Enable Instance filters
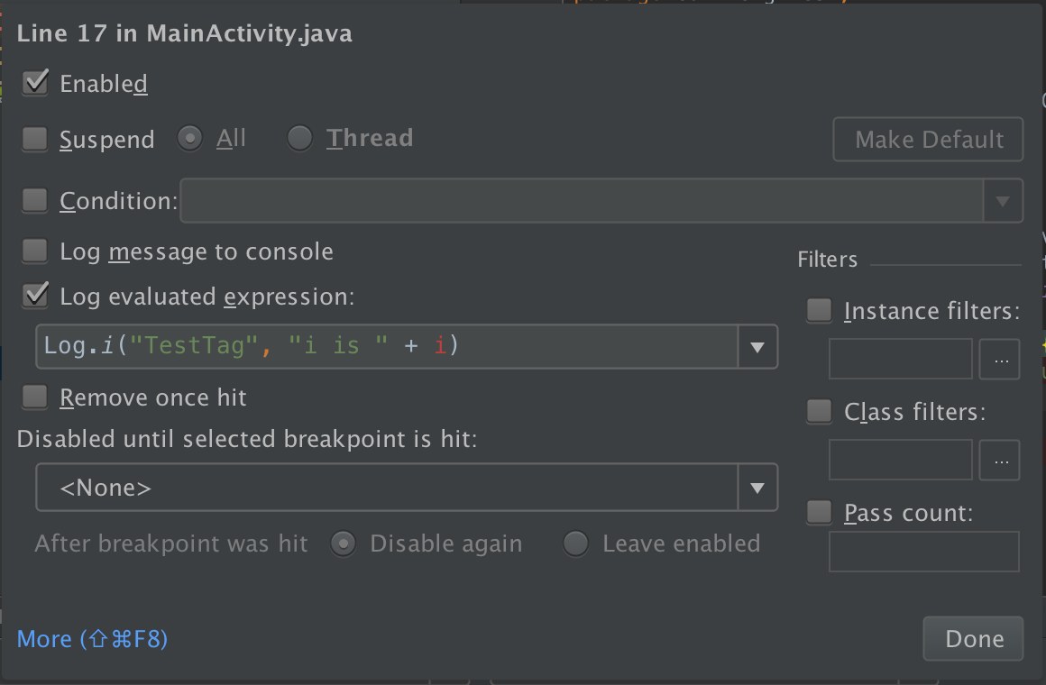This screenshot has width=1046, height=685. point(818,309)
